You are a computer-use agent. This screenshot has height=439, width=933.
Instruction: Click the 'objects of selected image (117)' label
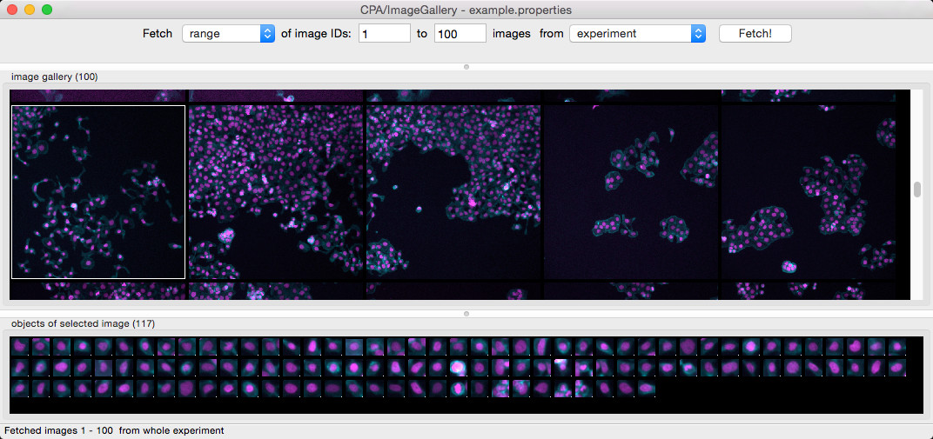[x=84, y=323]
